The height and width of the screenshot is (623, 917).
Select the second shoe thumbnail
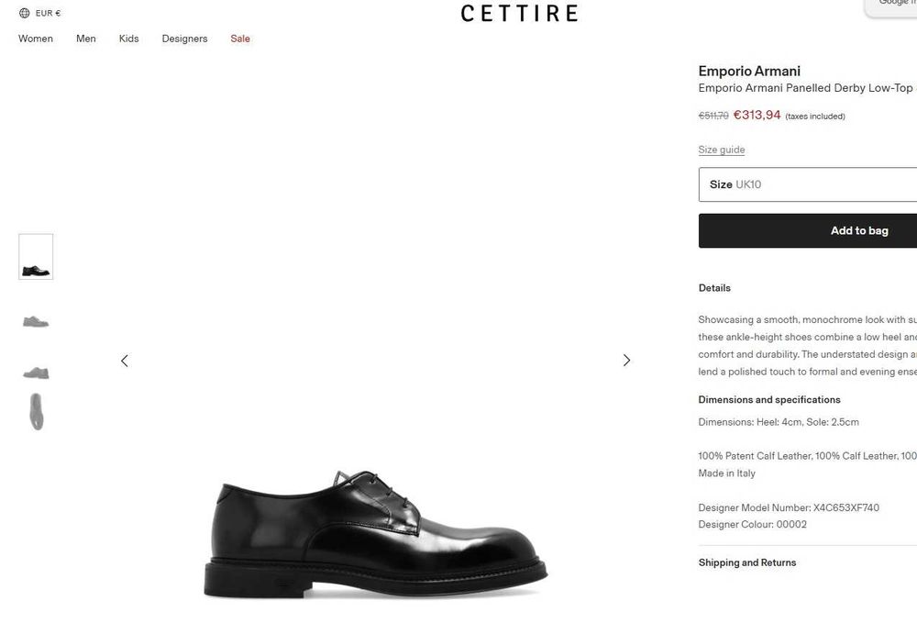[x=36, y=321]
